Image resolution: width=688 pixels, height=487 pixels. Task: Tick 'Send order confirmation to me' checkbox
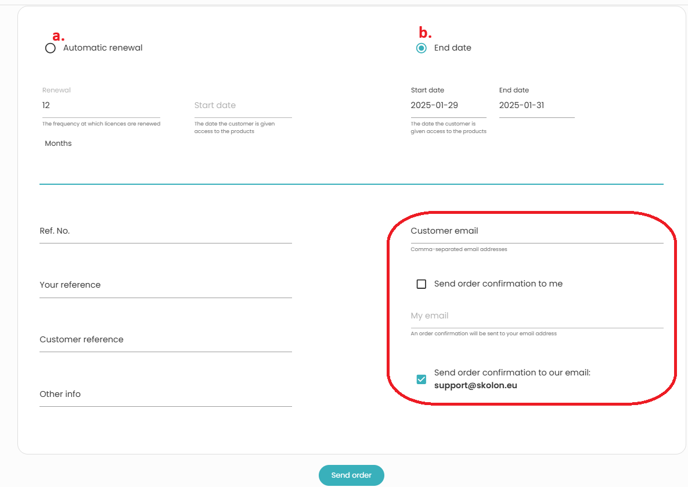(422, 284)
